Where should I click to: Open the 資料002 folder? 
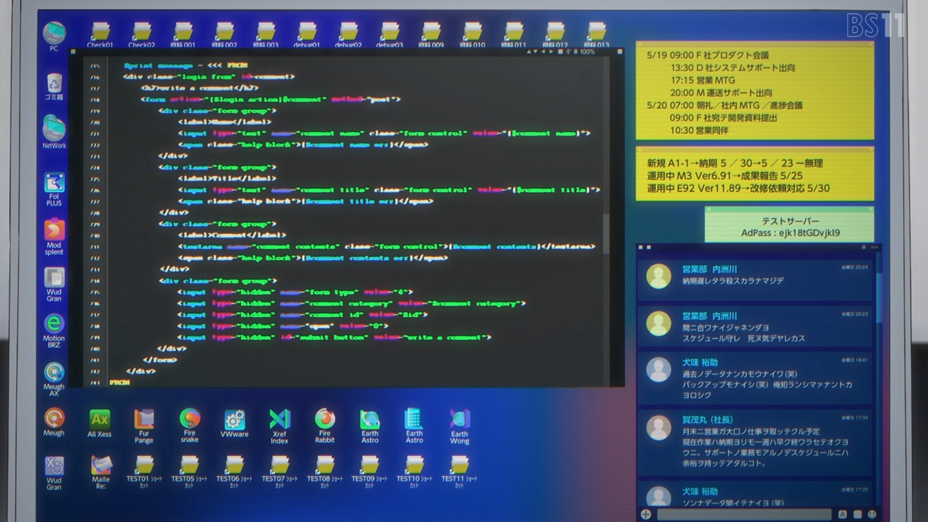pos(224,35)
